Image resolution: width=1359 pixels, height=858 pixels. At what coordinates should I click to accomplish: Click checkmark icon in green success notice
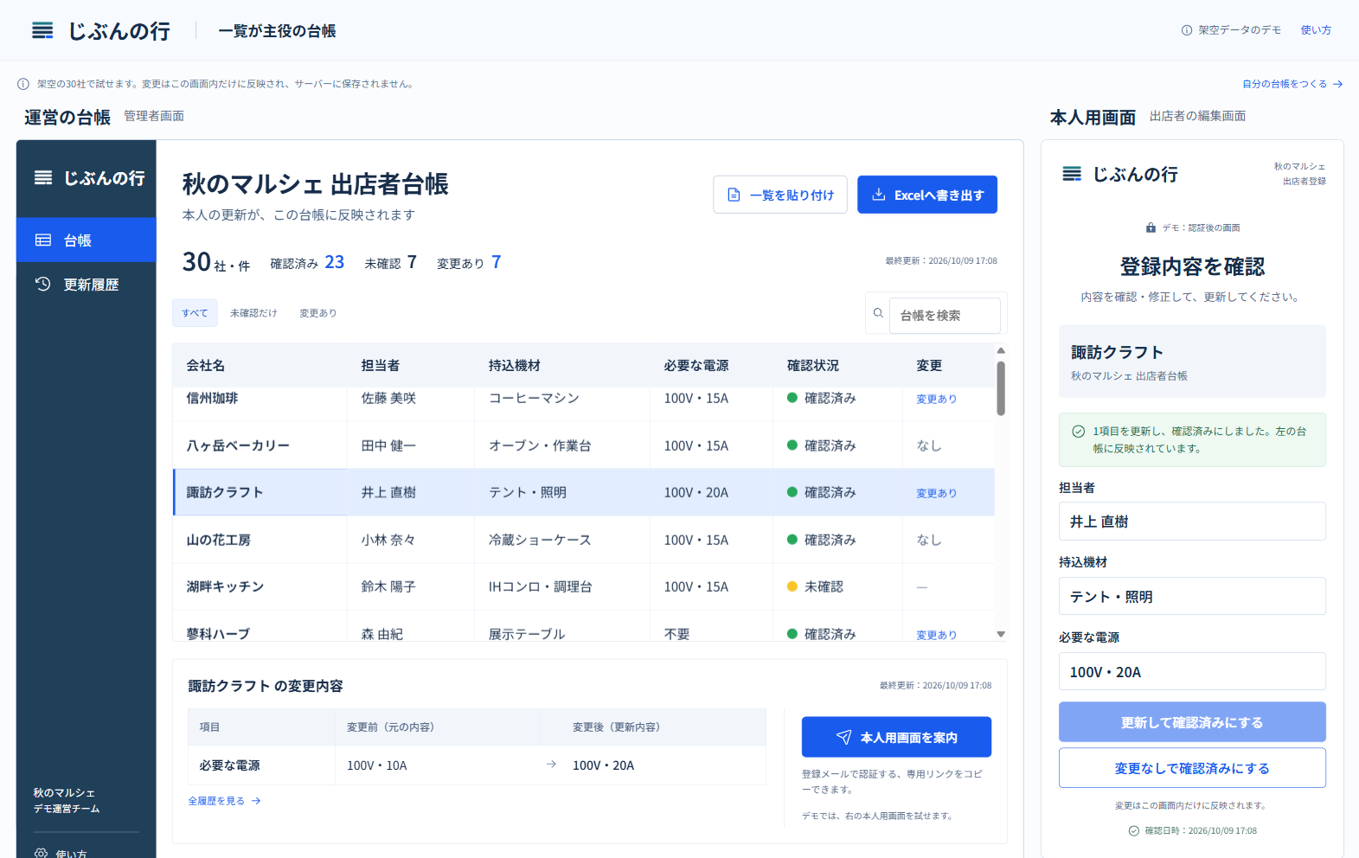coord(1078,431)
